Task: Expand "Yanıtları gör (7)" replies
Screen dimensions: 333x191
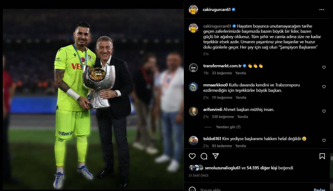Action: [x=228, y=127]
